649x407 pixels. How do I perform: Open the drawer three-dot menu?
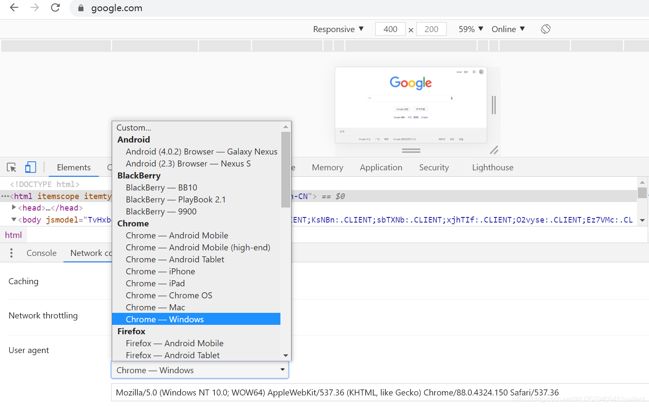[x=12, y=253]
